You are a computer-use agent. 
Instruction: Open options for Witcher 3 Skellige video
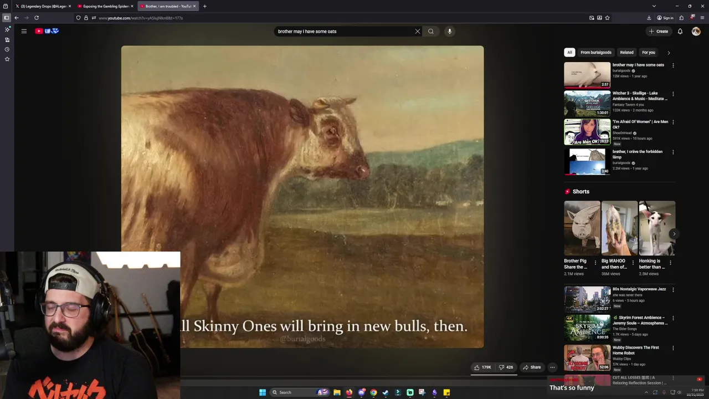point(673,94)
